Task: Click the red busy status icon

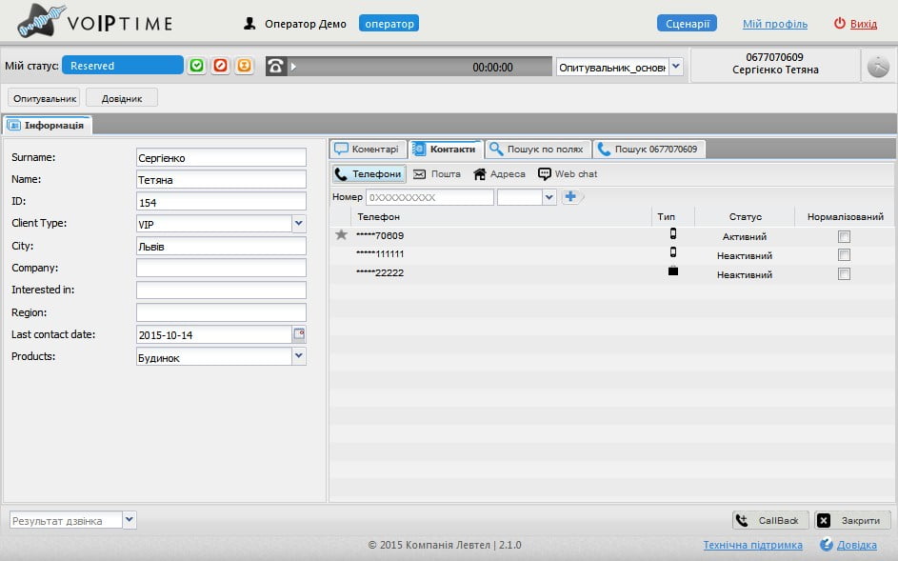Action: click(x=220, y=66)
